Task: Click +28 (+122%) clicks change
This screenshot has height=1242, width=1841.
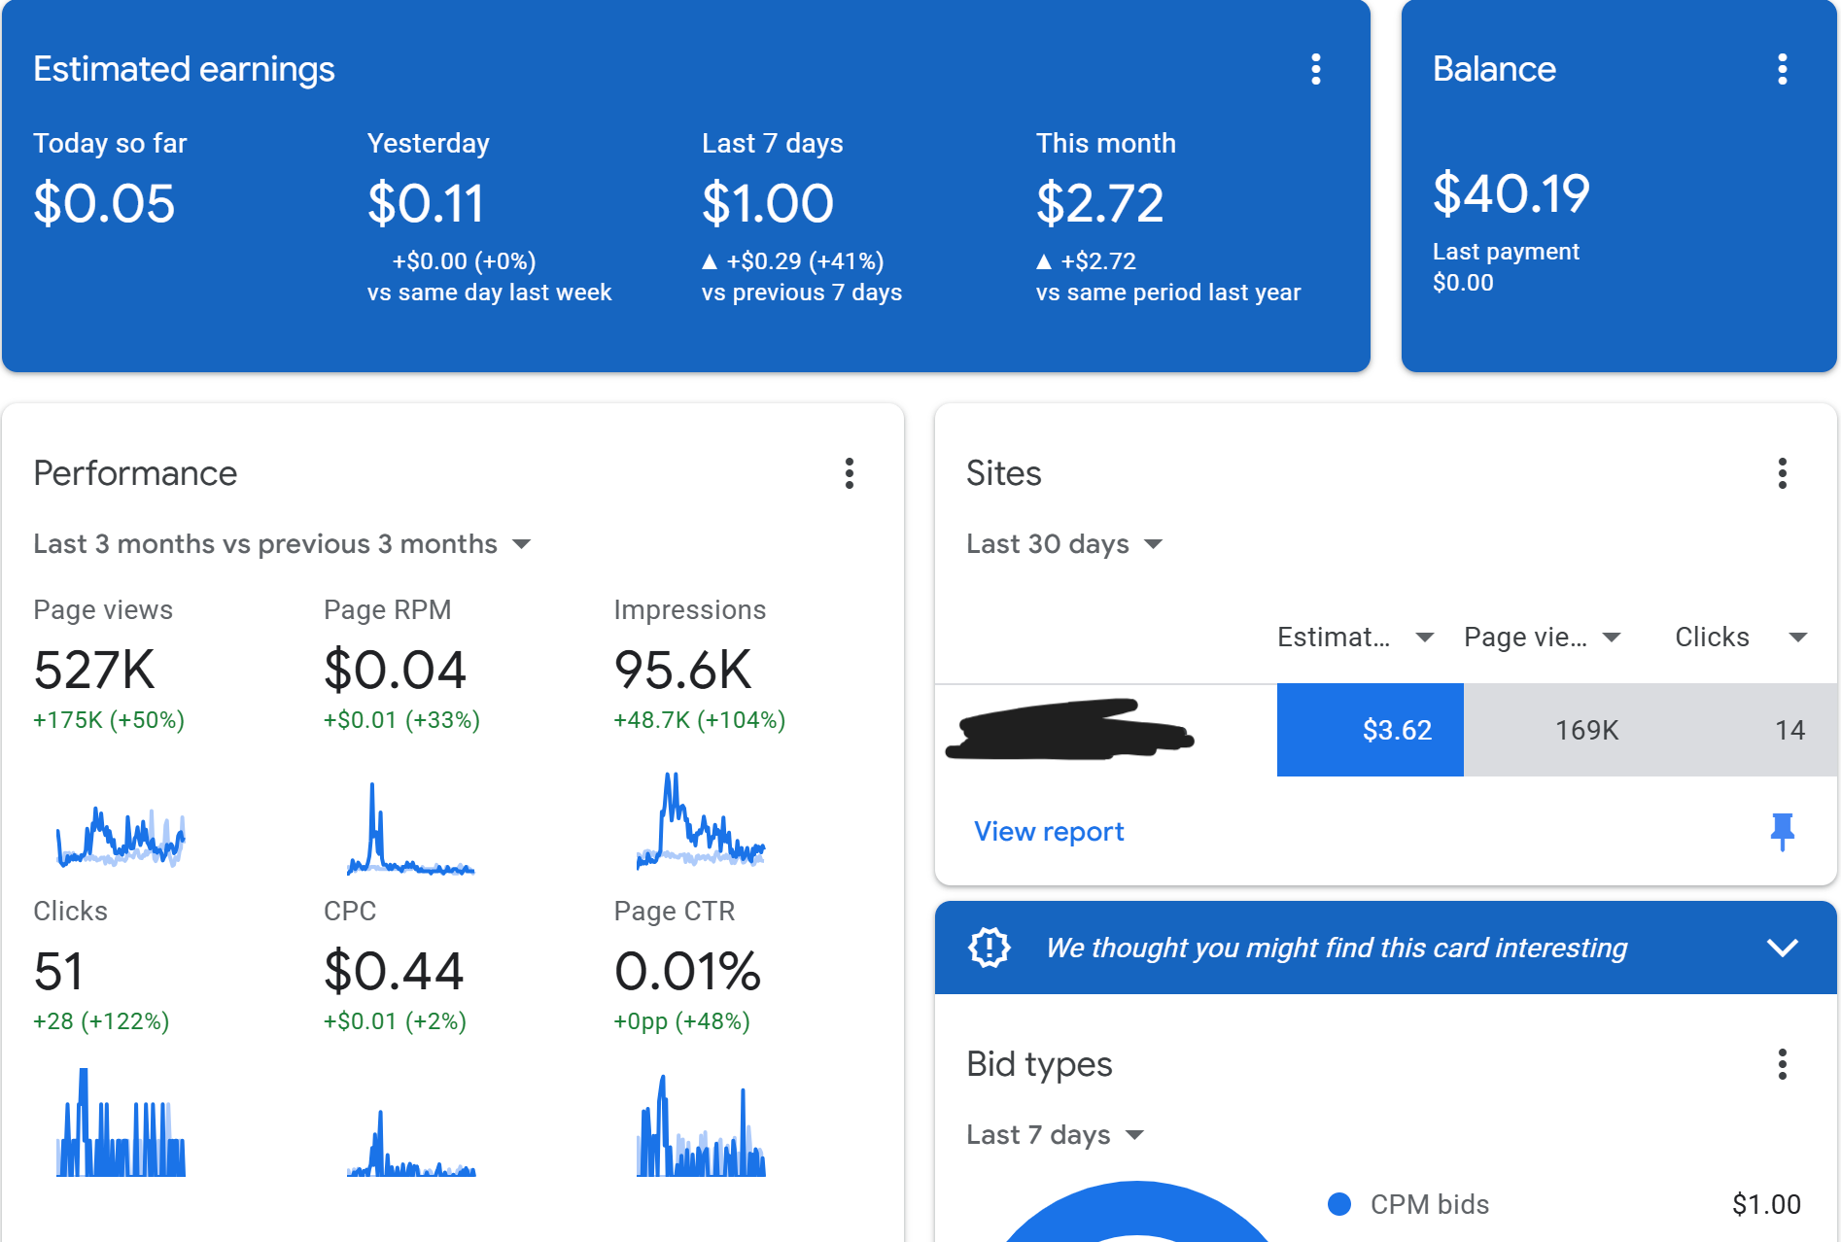Action: tap(101, 1021)
